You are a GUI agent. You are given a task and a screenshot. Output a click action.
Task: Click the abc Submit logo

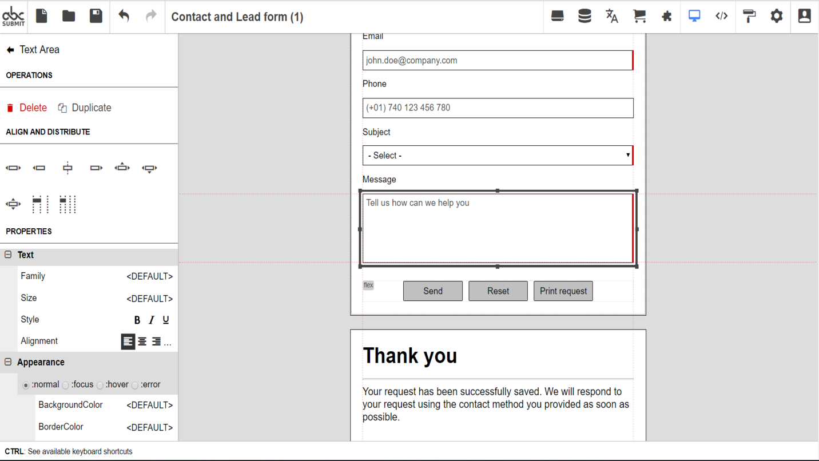(13, 16)
